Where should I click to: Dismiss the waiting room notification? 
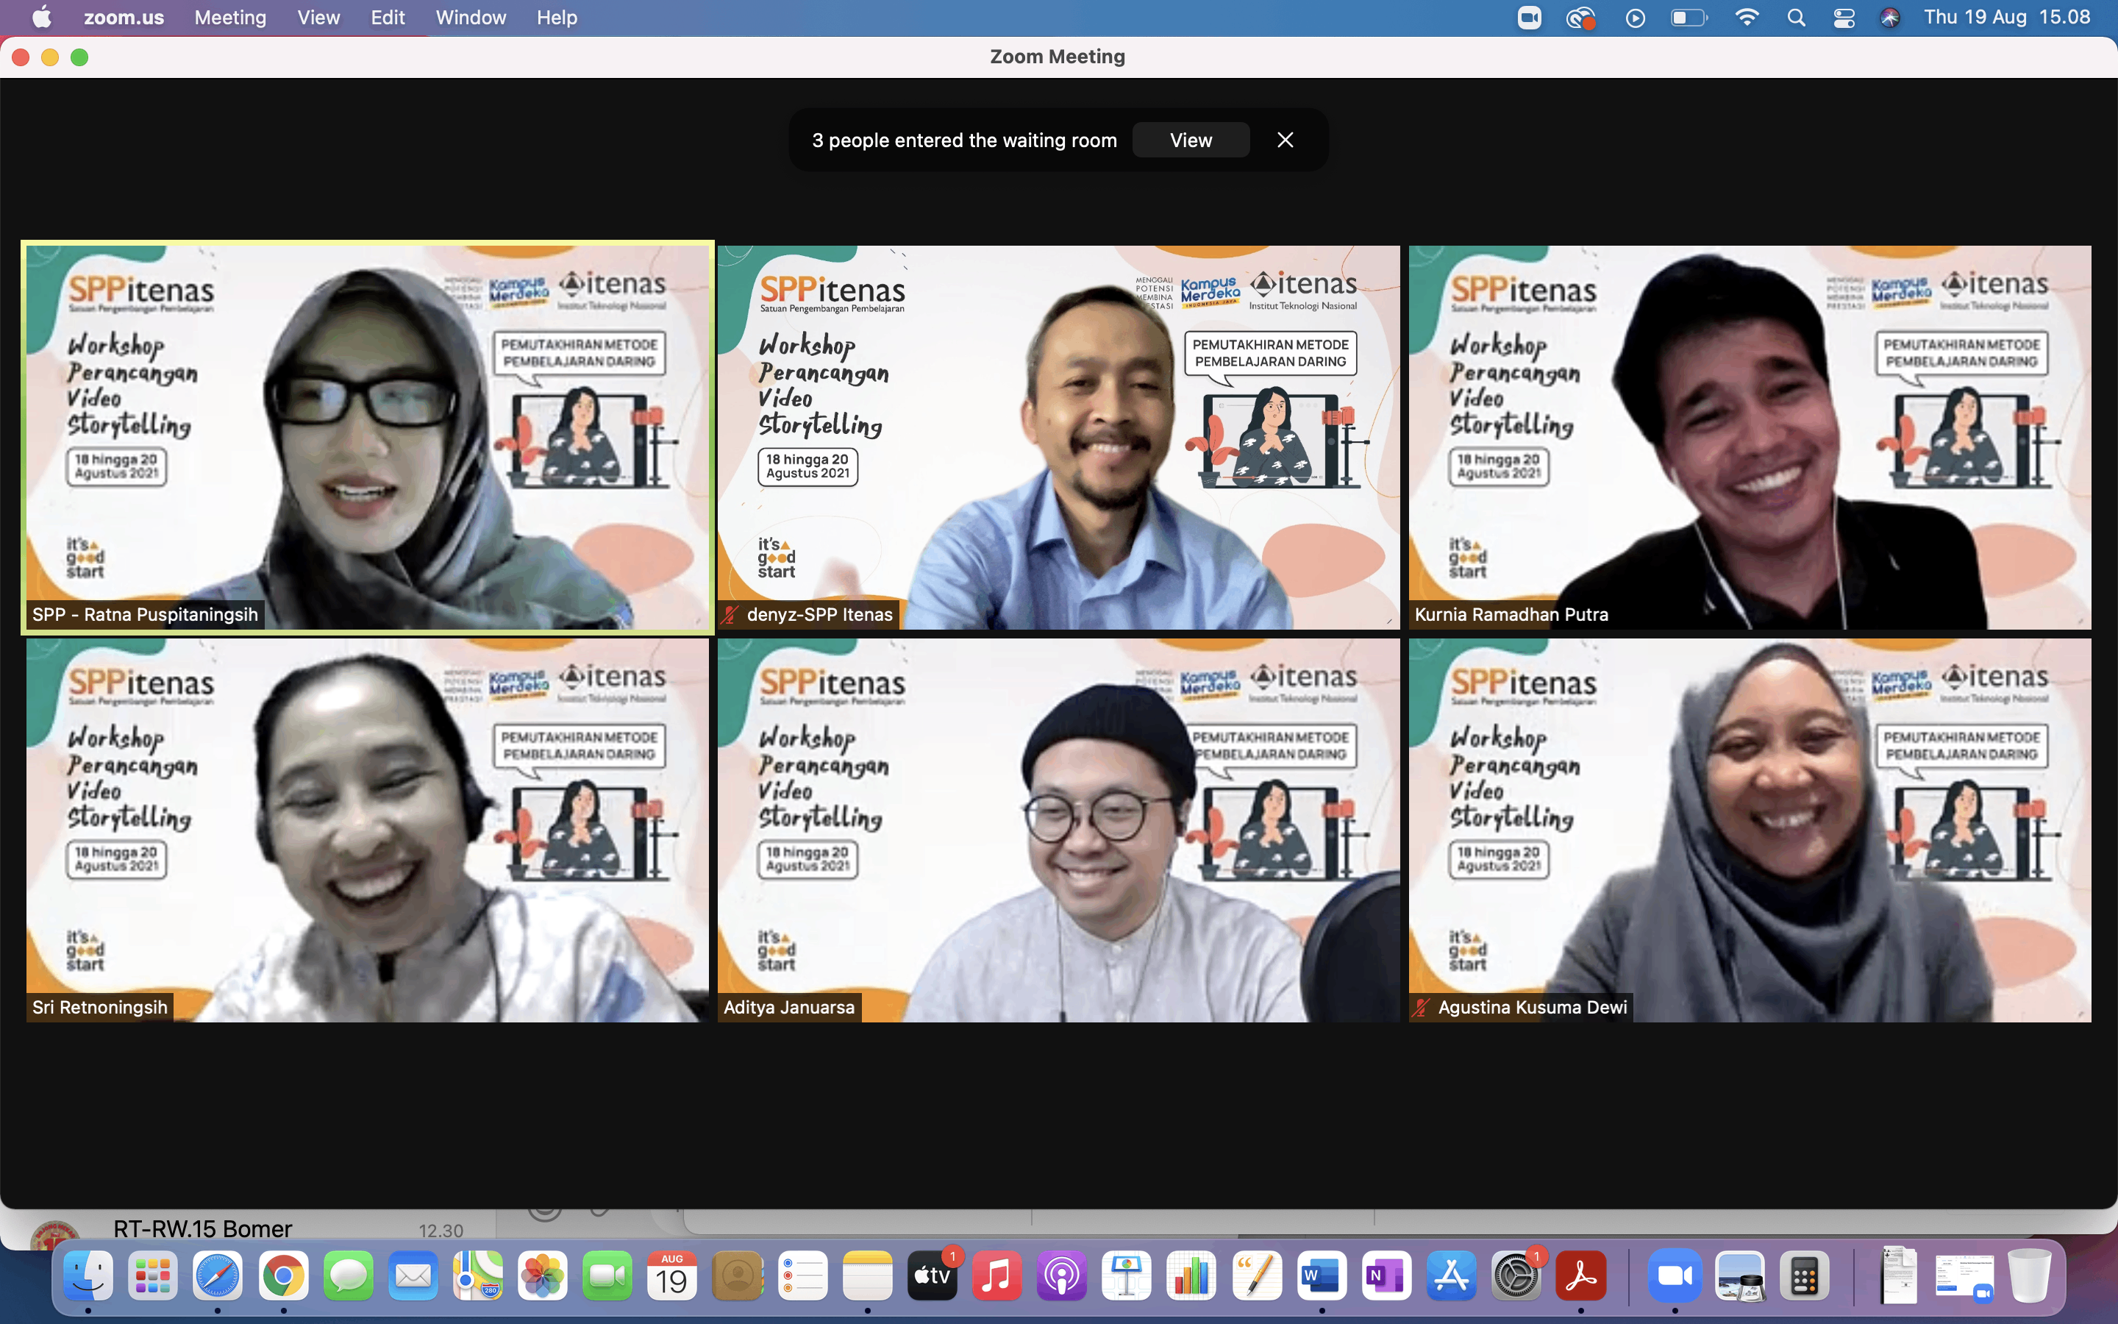[x=1285, y=140]
